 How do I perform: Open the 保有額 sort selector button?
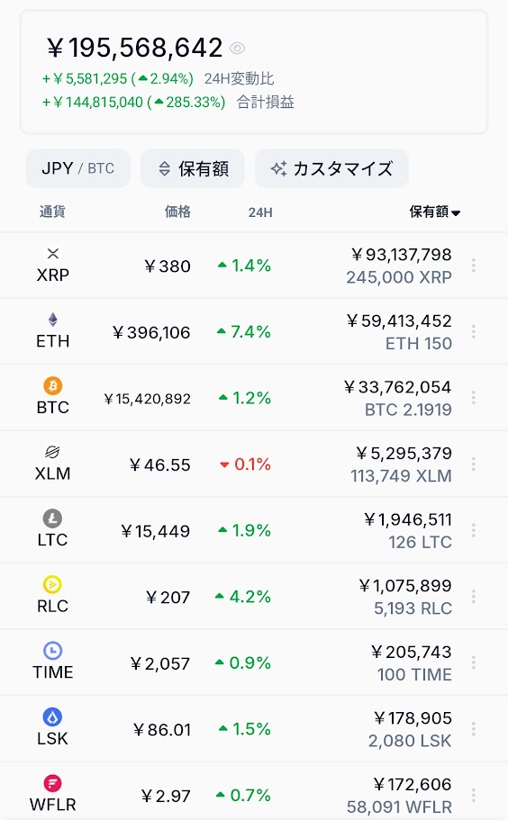(193, 168)
